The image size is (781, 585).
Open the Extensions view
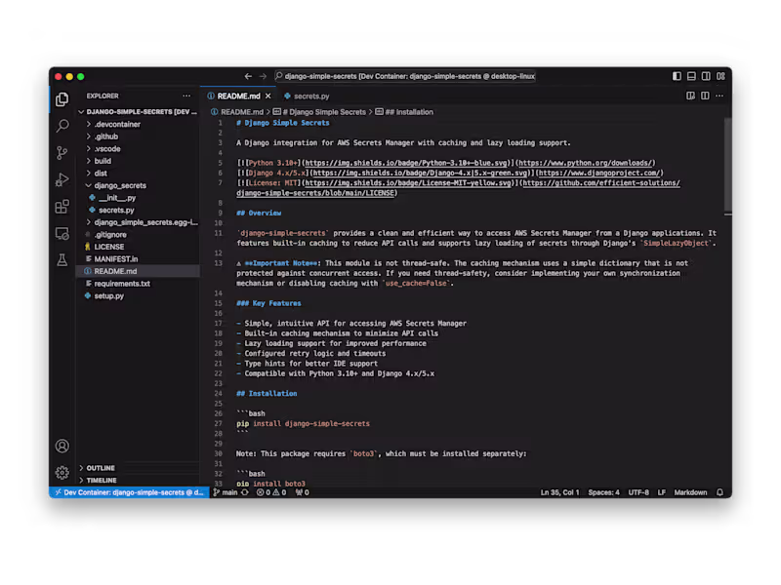point(62,207)
